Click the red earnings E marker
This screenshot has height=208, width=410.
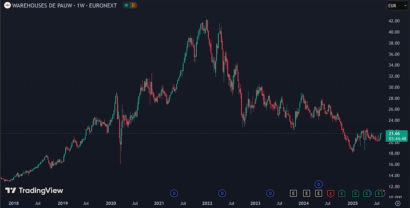tap(331, 193)
